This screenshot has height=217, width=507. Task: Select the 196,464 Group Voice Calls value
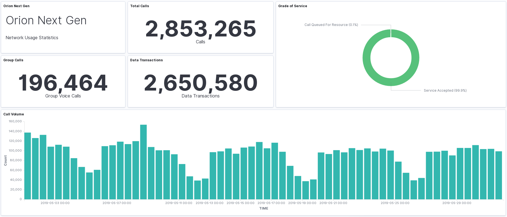point(63,83)
